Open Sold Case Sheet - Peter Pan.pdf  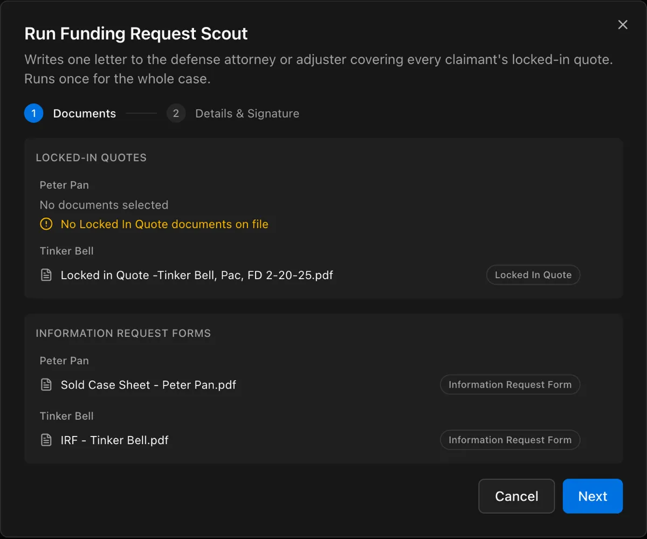[x=148, y=385]
